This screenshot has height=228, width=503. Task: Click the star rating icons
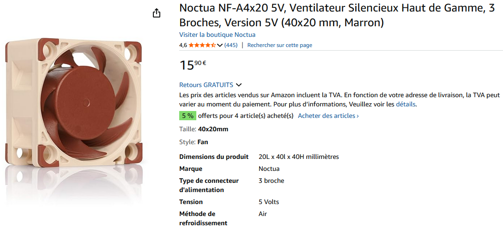[202, 45]
